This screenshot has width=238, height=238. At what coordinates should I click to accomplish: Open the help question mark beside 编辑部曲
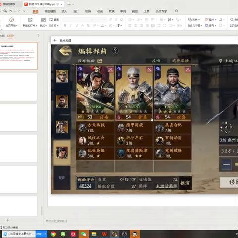point(115,51)
